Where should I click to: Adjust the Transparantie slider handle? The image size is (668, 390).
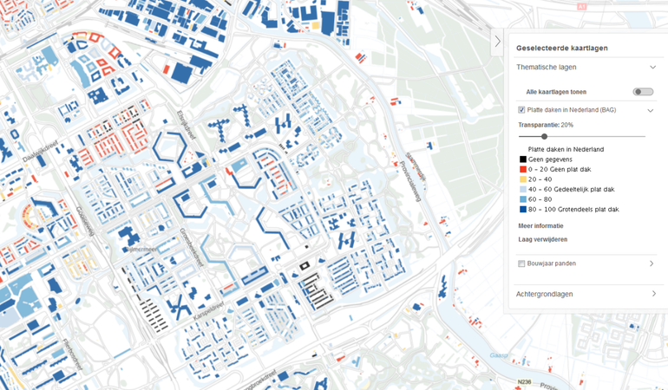click(x=544, y=136)
